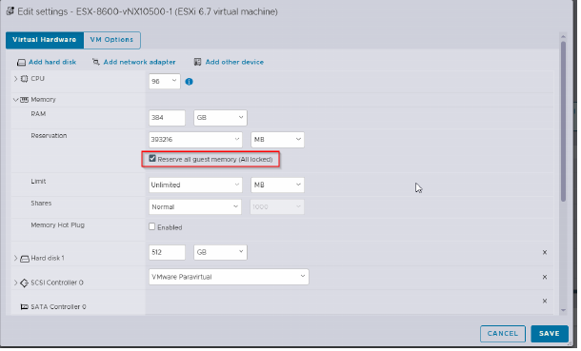Click the SATA Controller 0 icon

(25, 307)
